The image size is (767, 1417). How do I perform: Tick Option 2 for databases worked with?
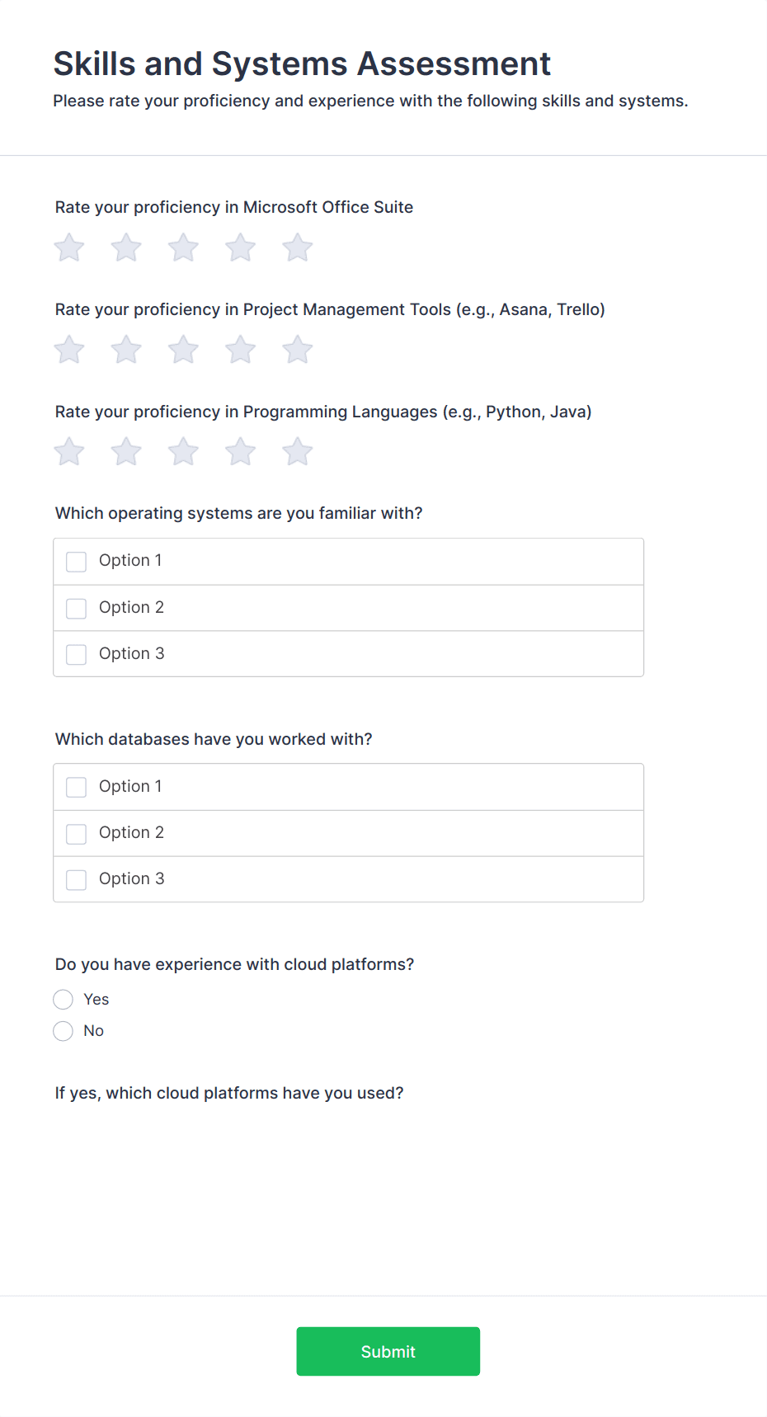[x=77, y=833]
